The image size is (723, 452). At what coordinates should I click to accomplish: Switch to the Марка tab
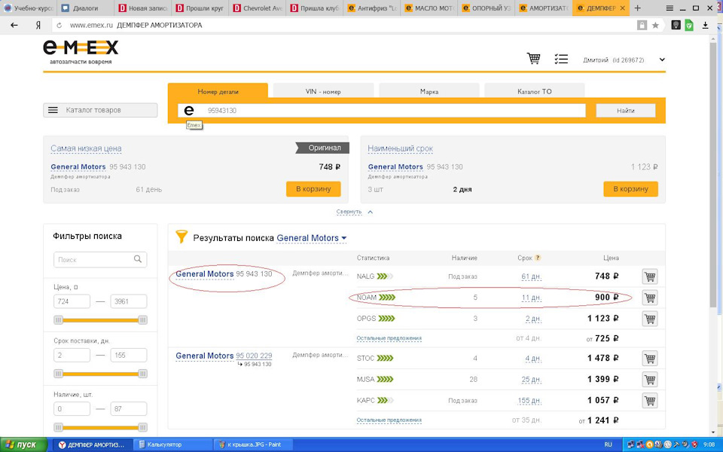[429, 91]
